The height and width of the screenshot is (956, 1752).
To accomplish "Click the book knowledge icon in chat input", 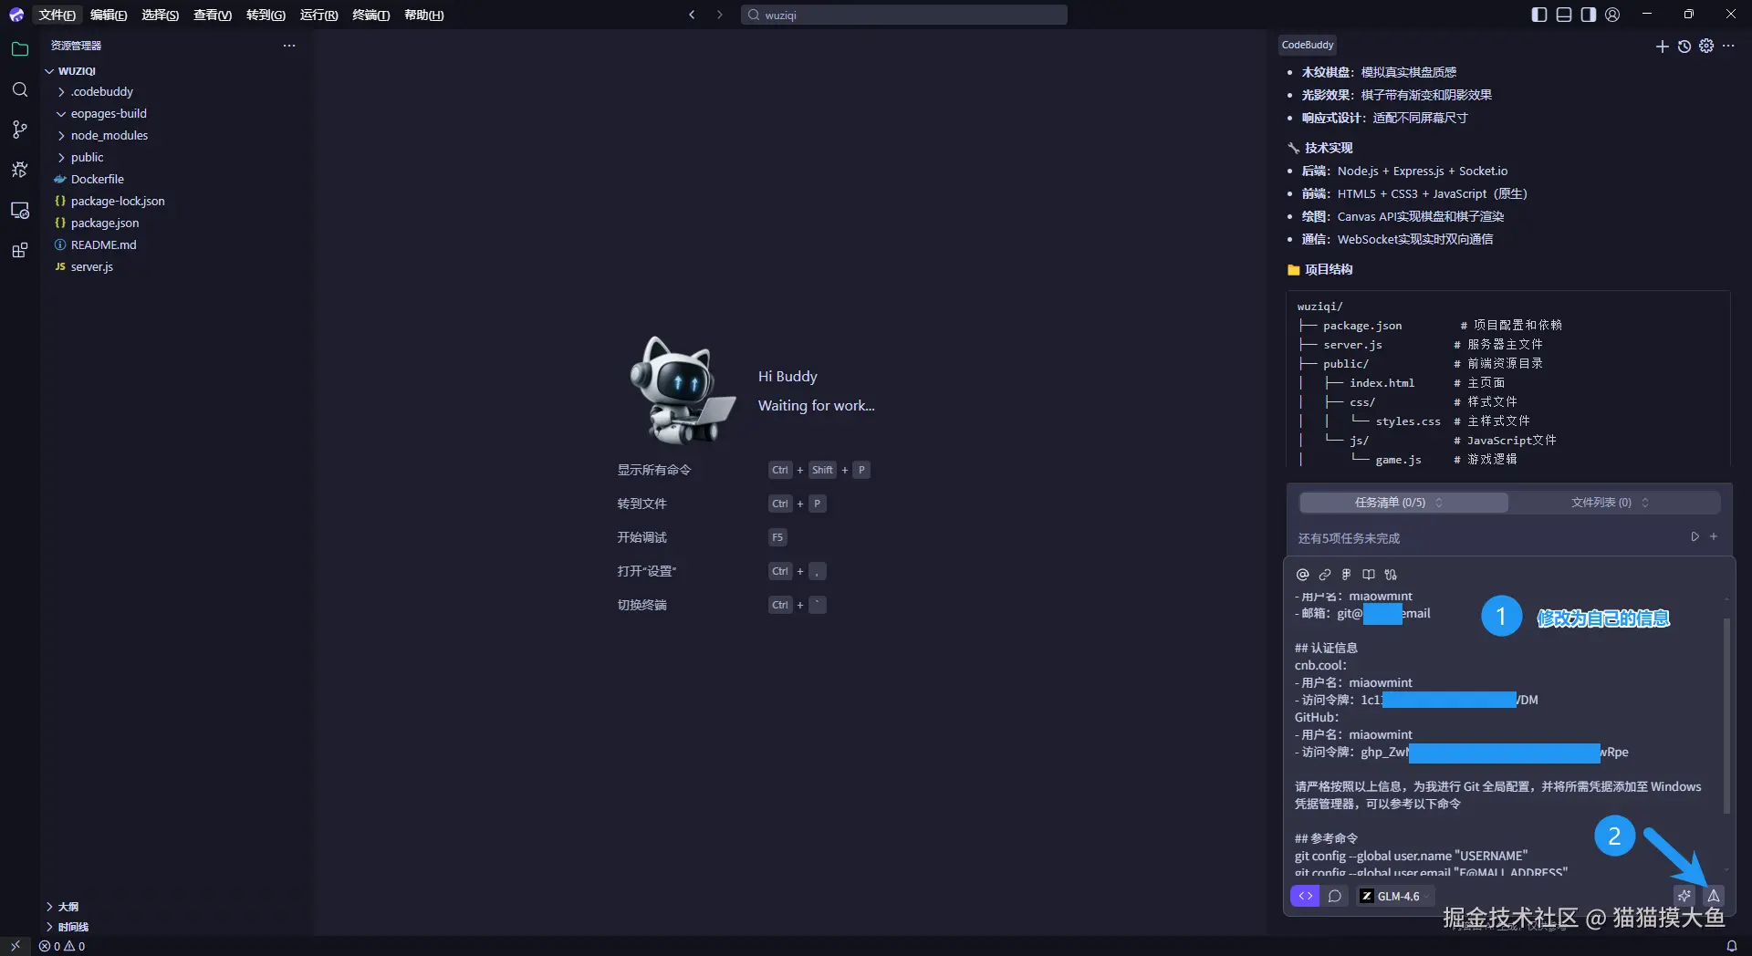I will (1369, 575).
